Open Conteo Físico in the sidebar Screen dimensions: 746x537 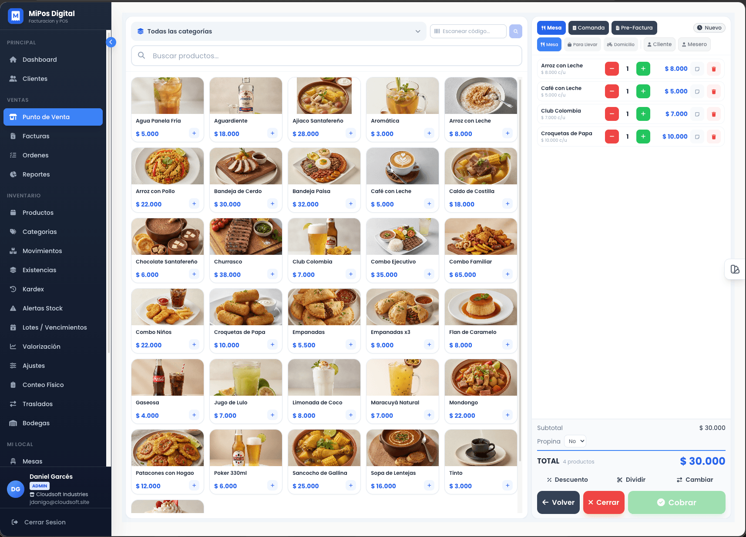53,385
